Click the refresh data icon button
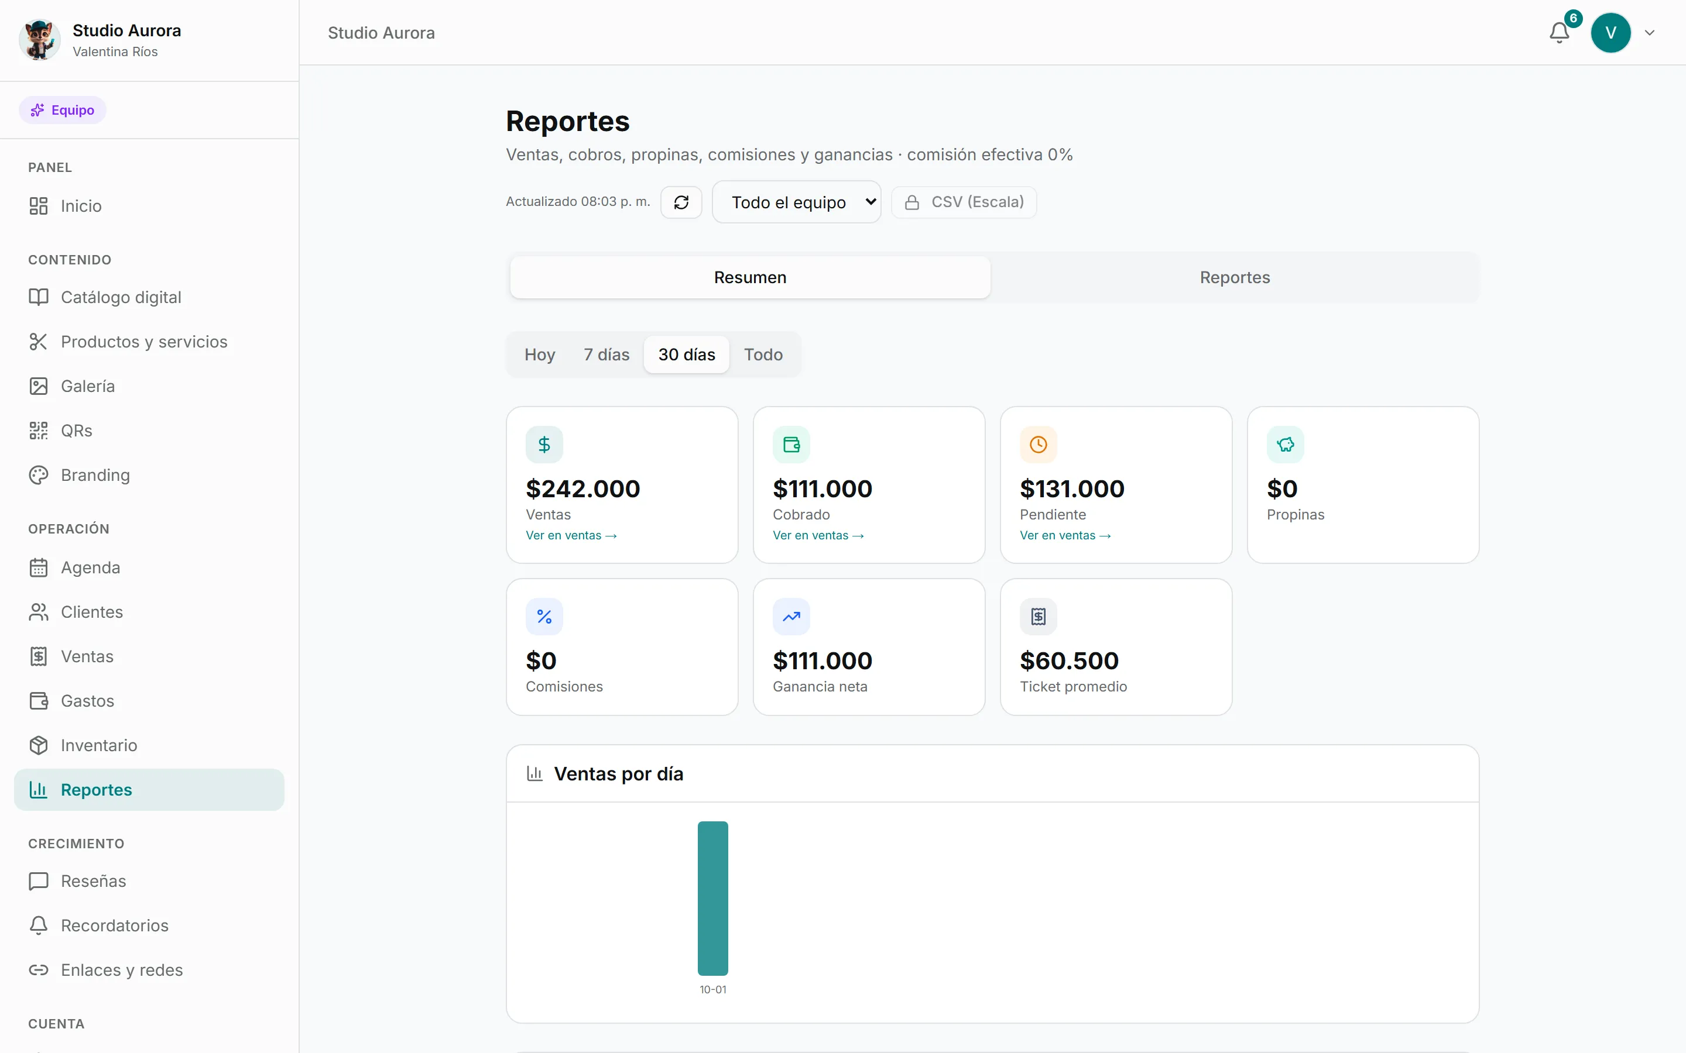This screenshot has width=1686, height=1053. (x=681, y=202)
